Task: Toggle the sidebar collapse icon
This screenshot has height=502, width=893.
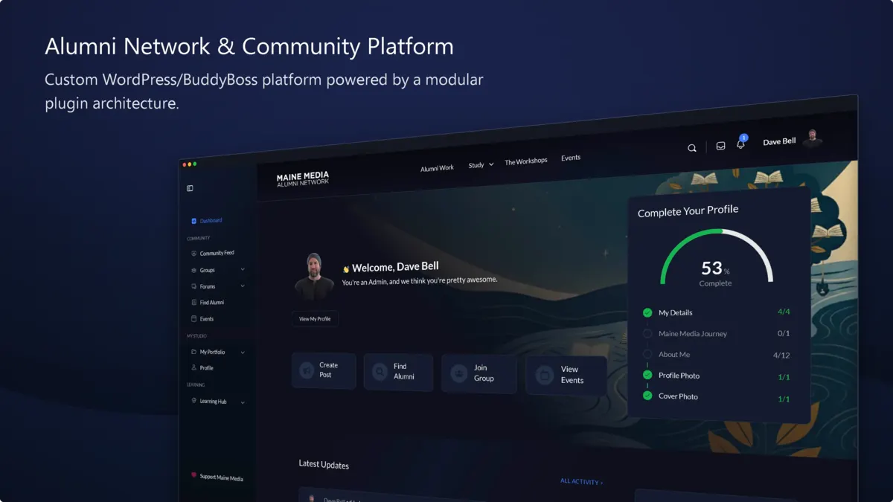Action: [x=190, y=189]
